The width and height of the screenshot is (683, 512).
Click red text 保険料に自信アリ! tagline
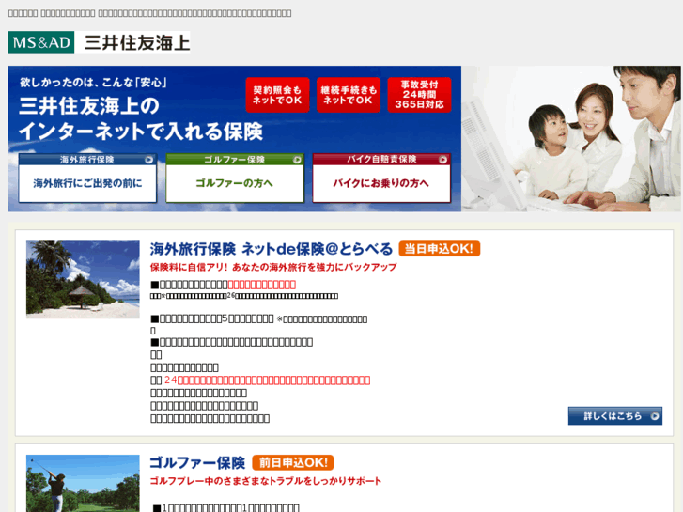tap(273, 267)
